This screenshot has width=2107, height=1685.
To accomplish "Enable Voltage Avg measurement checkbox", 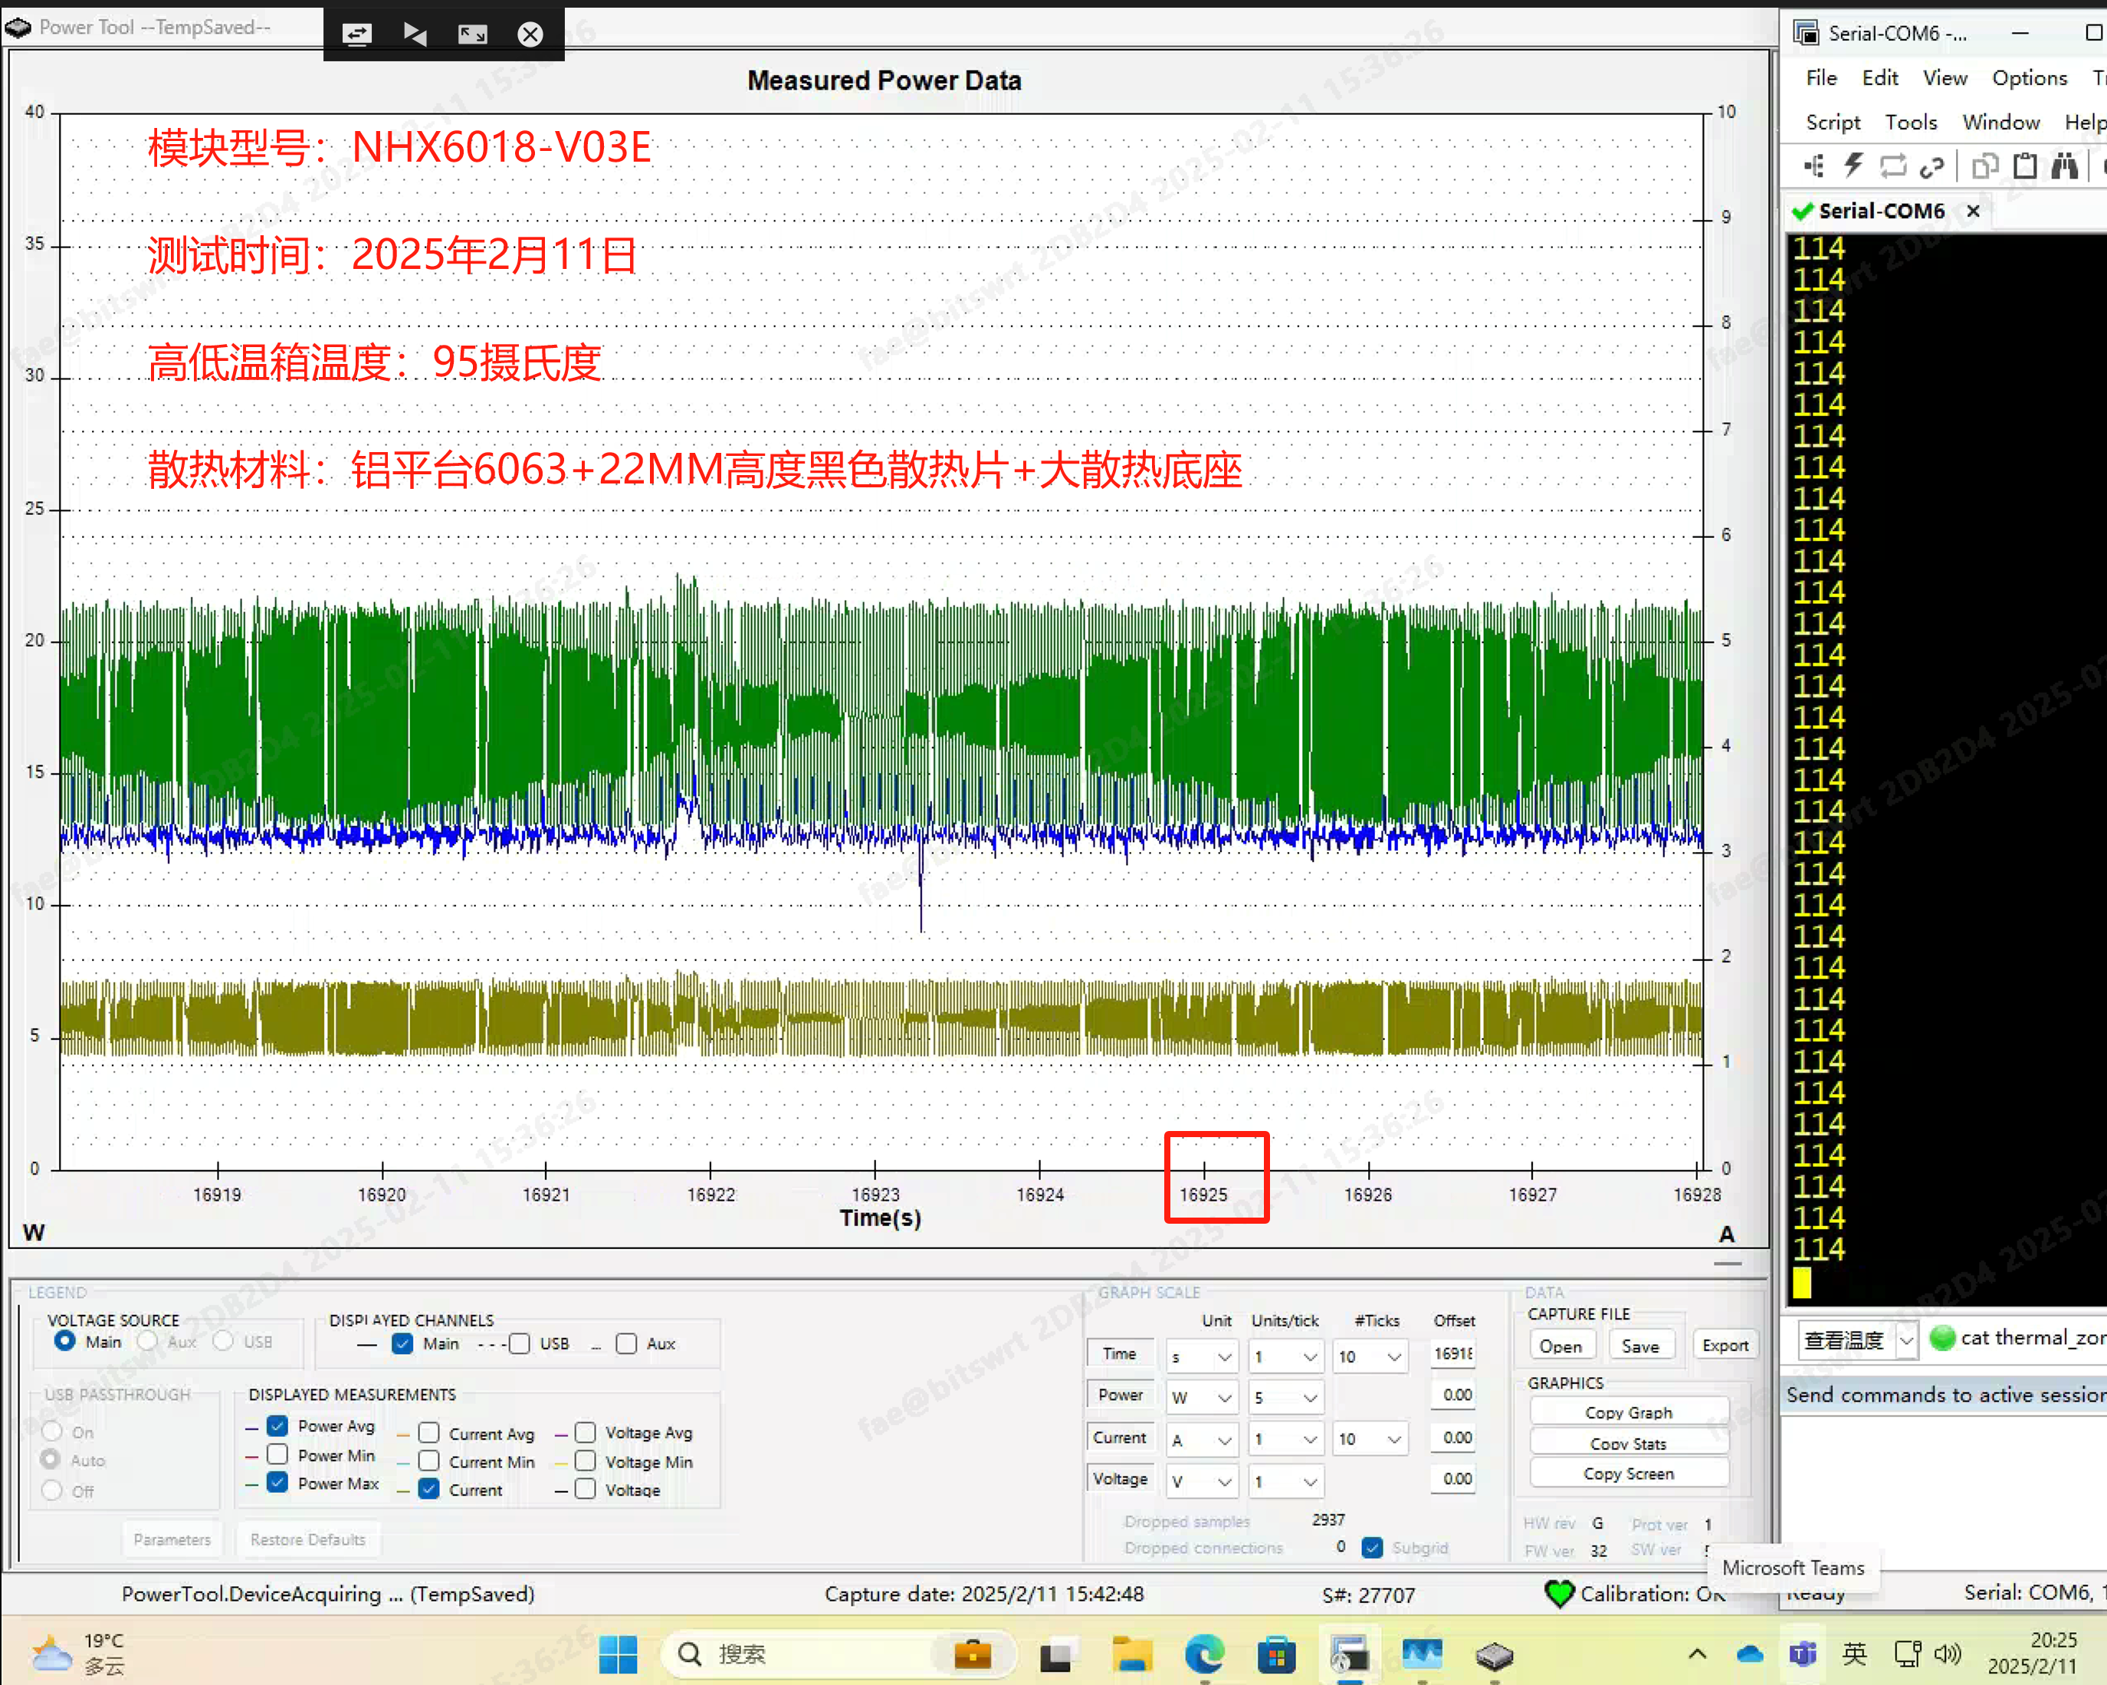I will point(586,1433).
